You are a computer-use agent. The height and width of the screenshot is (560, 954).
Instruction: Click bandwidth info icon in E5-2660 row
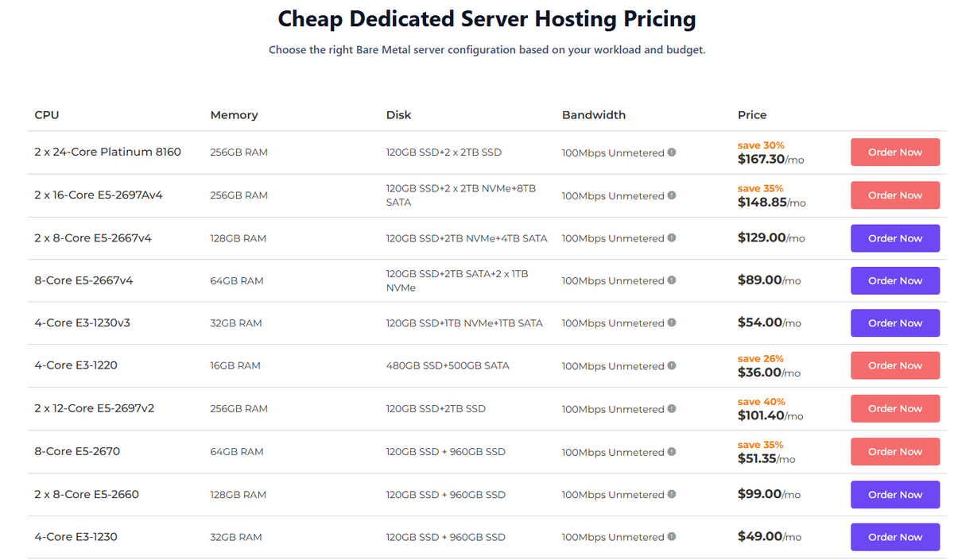(x=672, y=494)
